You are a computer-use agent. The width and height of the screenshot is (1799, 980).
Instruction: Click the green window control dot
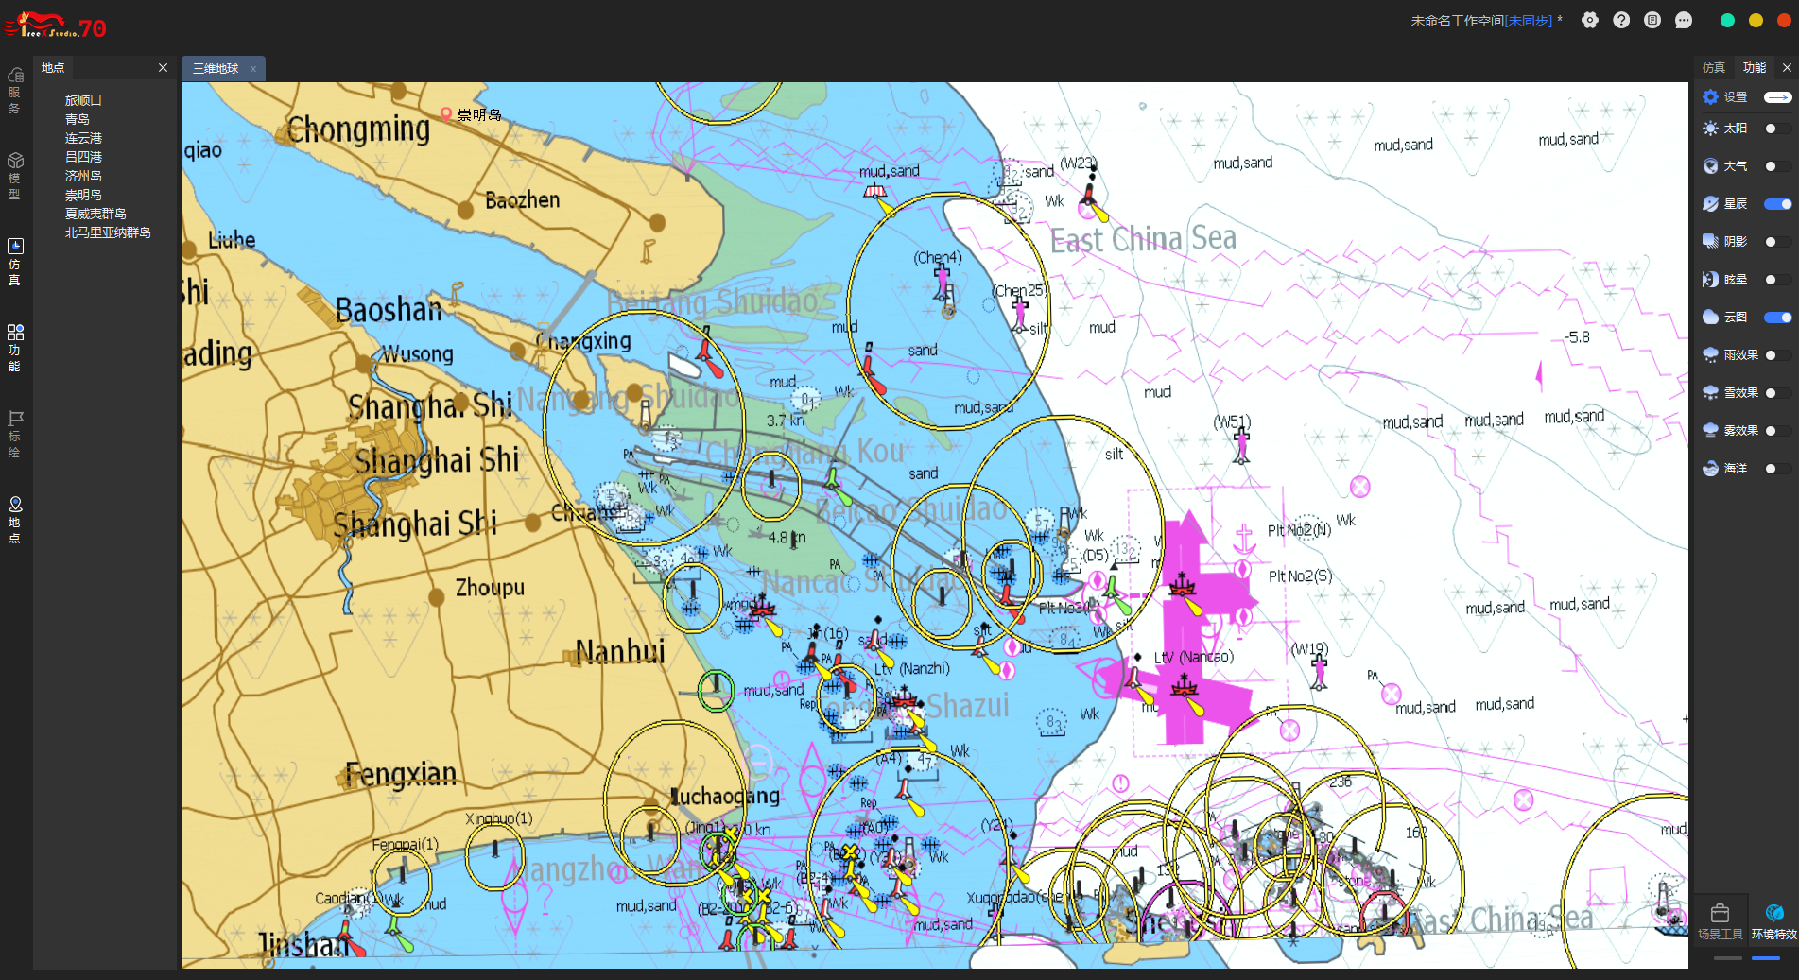pos(1727,21)
